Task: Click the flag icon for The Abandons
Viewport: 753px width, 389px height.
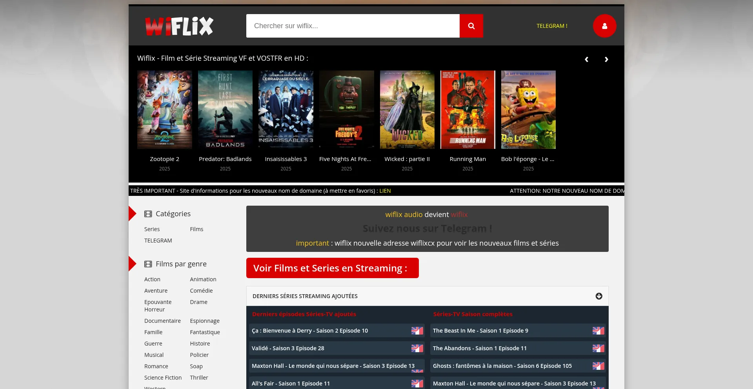Action: coord(598,348)
